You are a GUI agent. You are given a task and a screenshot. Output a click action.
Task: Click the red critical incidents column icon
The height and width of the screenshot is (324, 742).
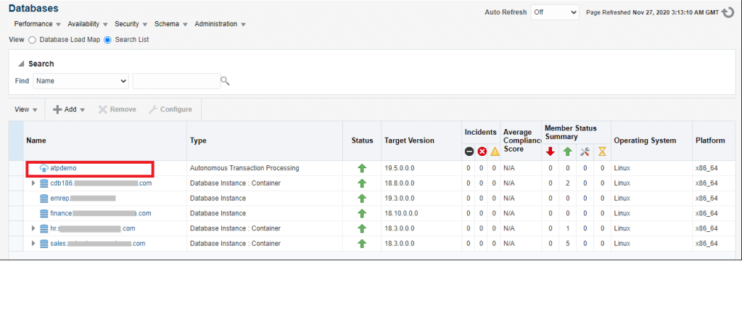point(482,151)
